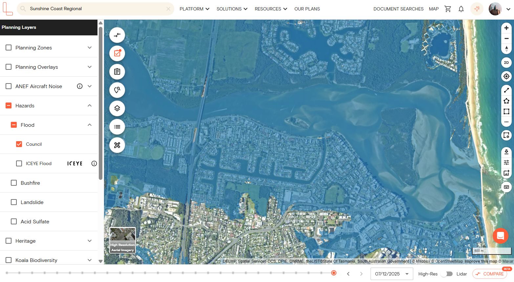Enable the ANEF Aircraft Noise checkbox
The width and height of the screenshot is (514, 282).
pos(9,86)
